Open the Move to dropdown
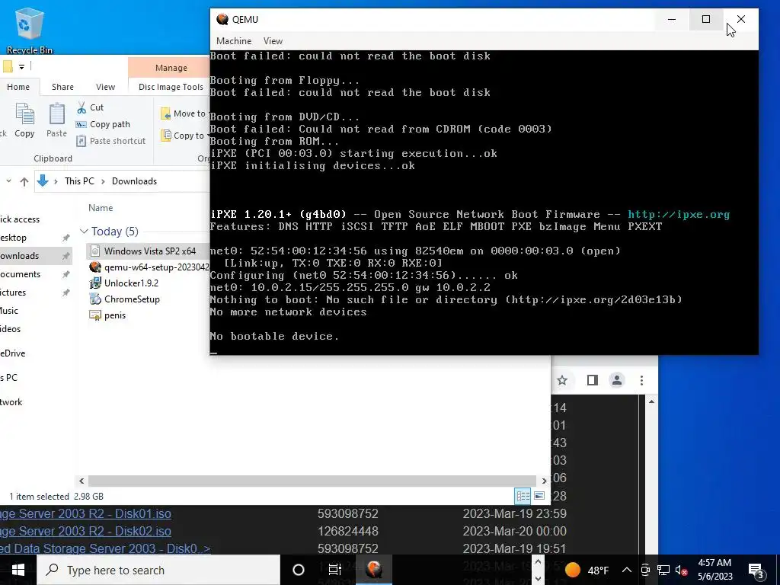The image size is (780, 585). click(x=184, y=113)
